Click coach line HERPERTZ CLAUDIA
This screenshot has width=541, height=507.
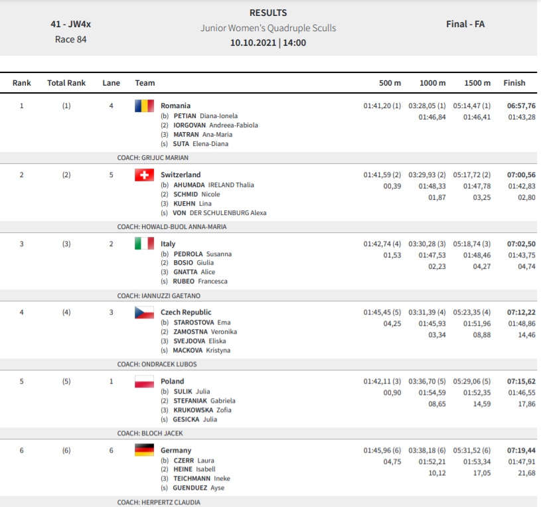[159, 502]
